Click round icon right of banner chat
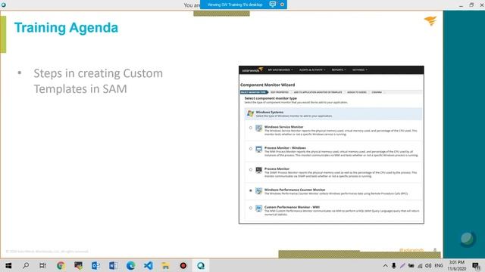485x272 pixels. click(x=282, y=5)
